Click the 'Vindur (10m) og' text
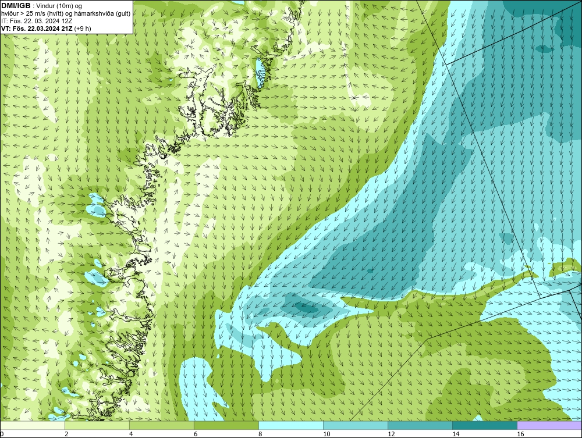Viewport: 582px width, 438px height. [60, 6]
